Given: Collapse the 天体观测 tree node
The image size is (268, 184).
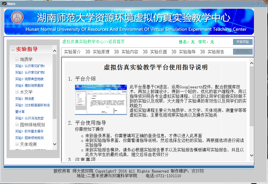Looking at the screenshot, I should click(17, 144).
